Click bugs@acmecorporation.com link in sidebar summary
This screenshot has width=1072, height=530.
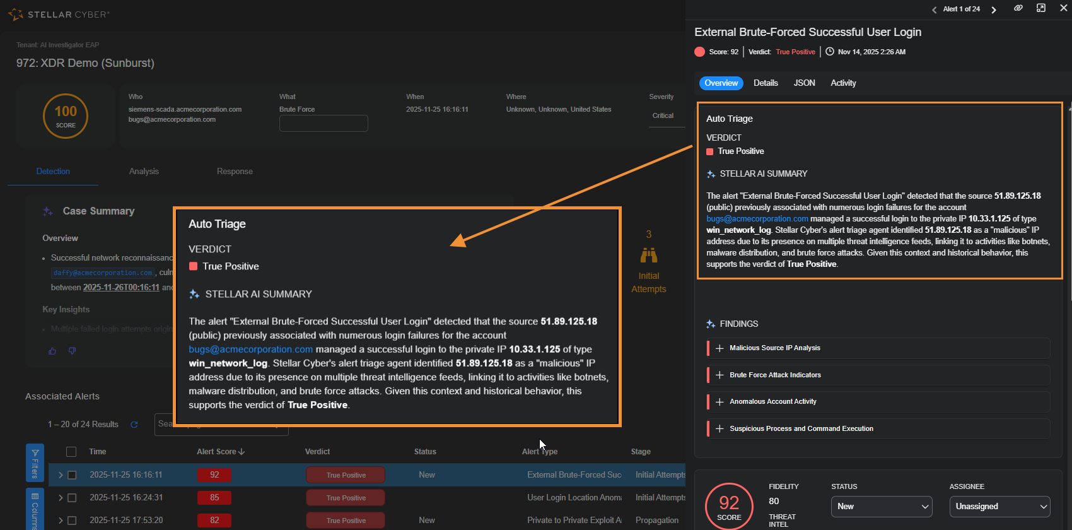757,219
